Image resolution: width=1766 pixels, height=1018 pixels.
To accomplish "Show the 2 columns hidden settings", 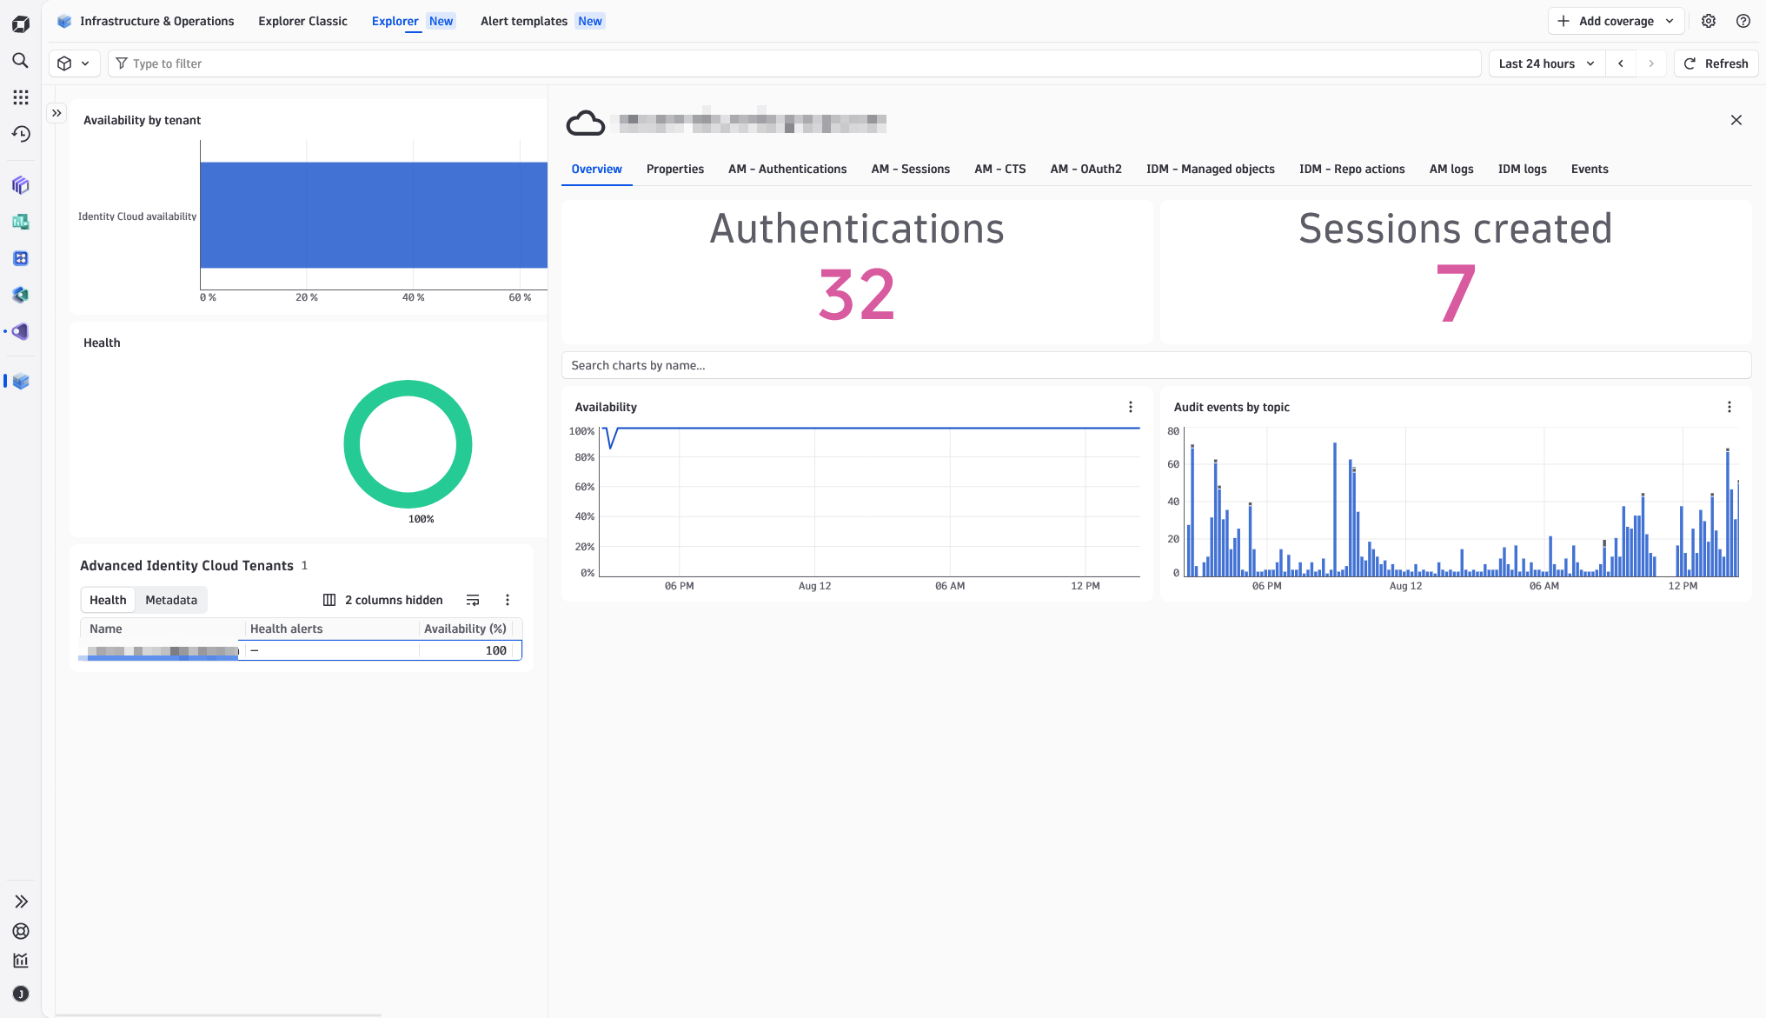I will pyautogui.click(x=382, y=600).
